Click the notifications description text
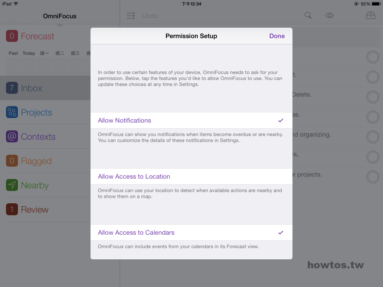Screen dimensions: 383x287 [190, 138]
